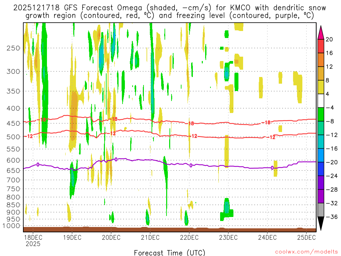The width and height of the screenshot is (341, 256).
Task: Click the magenta top arrow of the colorbar
Action: (x=321, y=33)
